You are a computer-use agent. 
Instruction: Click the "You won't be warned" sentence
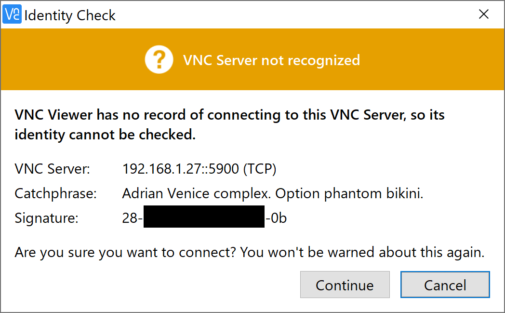(x=362, y=252)
